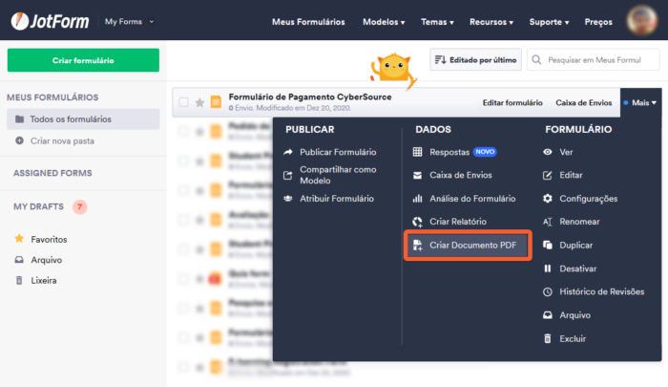Click the Atribuir Formulário people icon
668x387 pixels.
288,199
